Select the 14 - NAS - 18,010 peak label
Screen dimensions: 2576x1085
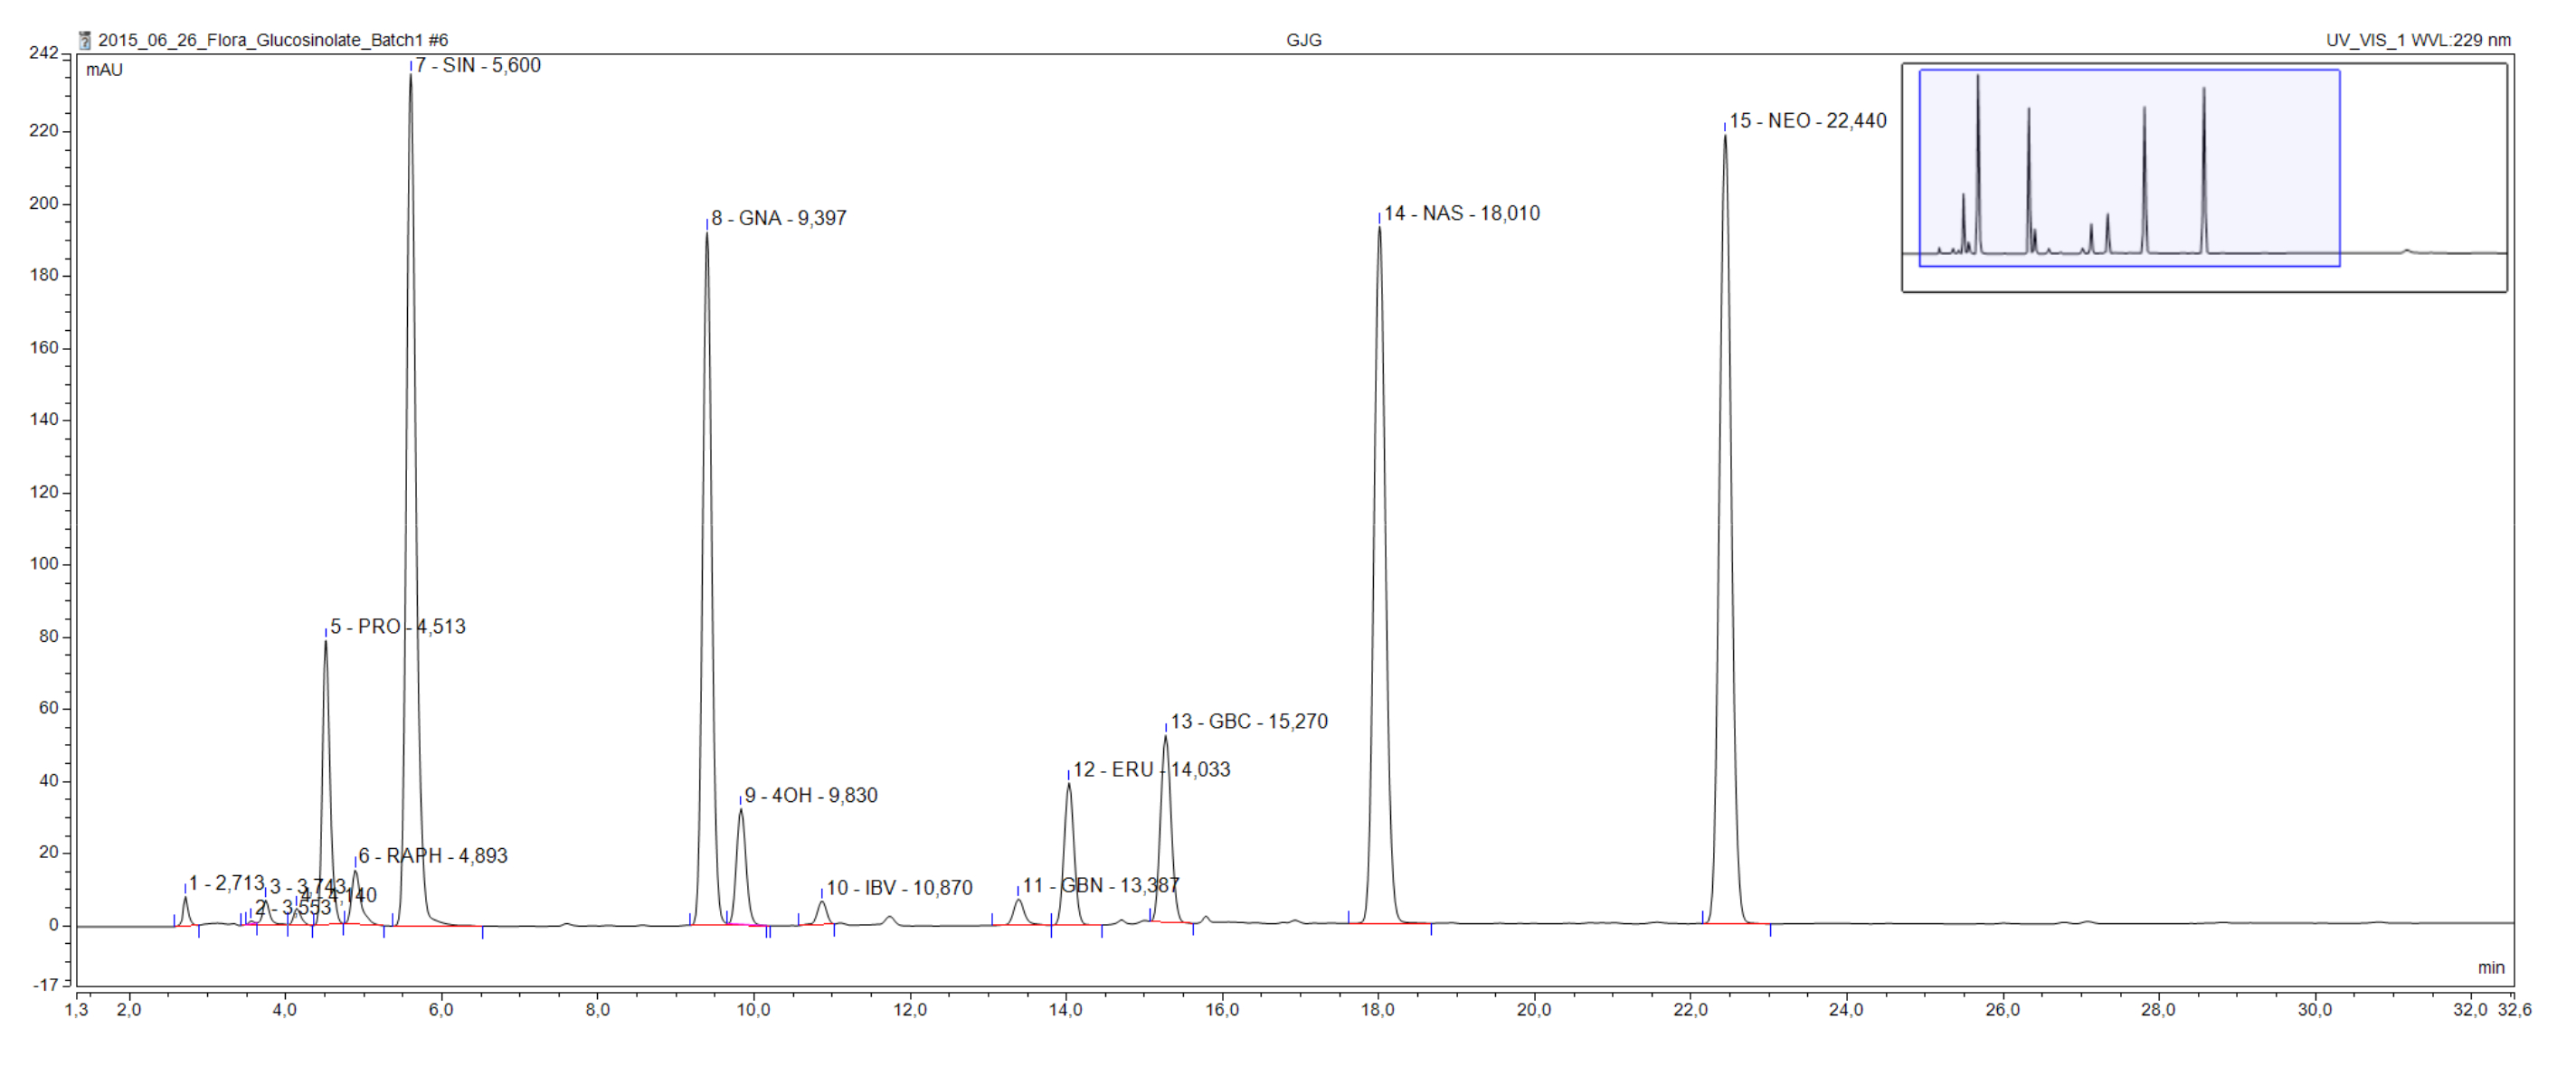point(1461,214)
